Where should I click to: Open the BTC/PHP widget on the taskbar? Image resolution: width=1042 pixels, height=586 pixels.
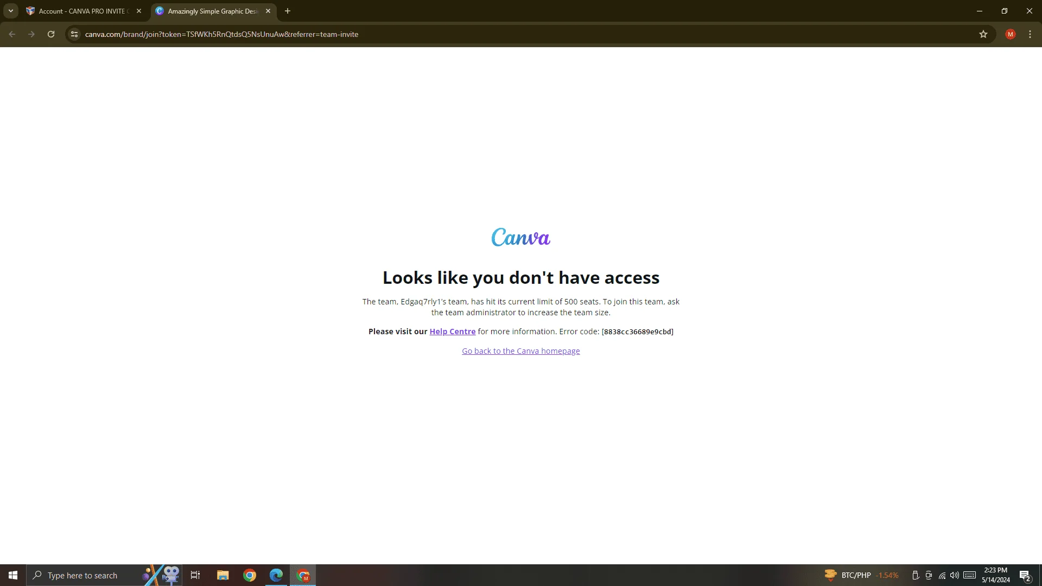click(x=861, y=575)
